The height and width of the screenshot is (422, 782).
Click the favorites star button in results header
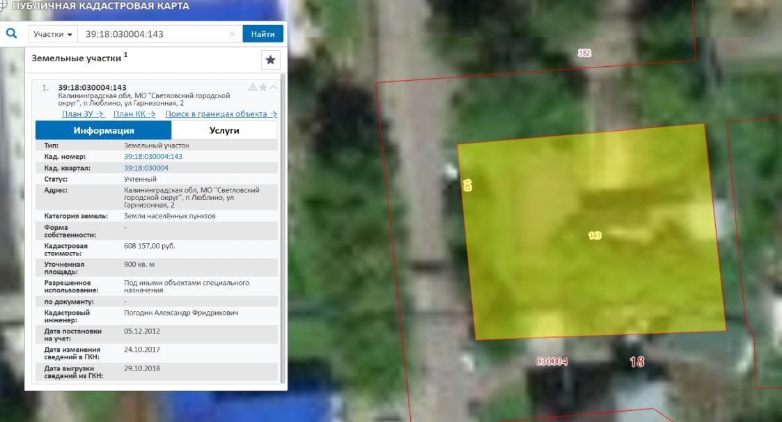[x=270, y=60]
